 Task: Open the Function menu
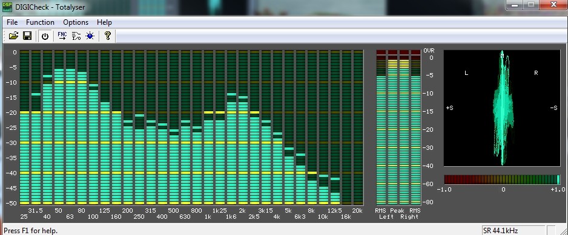pos(40,22)
